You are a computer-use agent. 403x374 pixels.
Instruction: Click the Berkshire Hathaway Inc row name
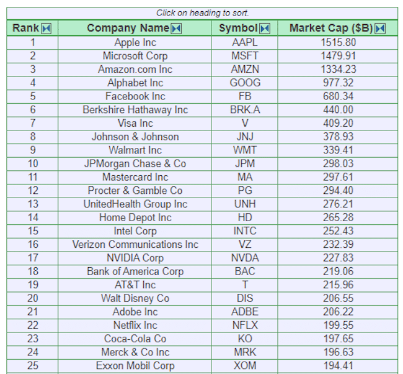point(135,110)
